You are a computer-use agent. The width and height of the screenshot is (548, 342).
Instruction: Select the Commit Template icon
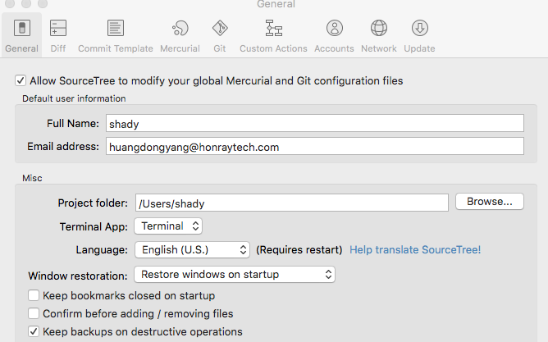point(115,29)
